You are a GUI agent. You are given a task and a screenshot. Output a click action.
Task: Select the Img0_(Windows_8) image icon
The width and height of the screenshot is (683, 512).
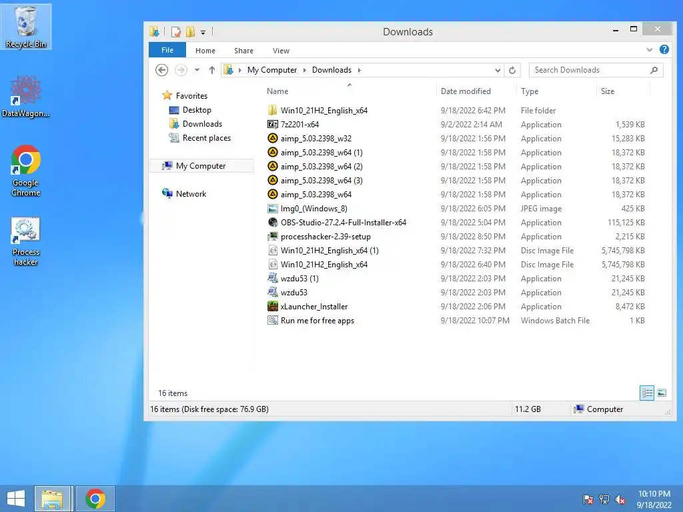(x=272, y=209)
